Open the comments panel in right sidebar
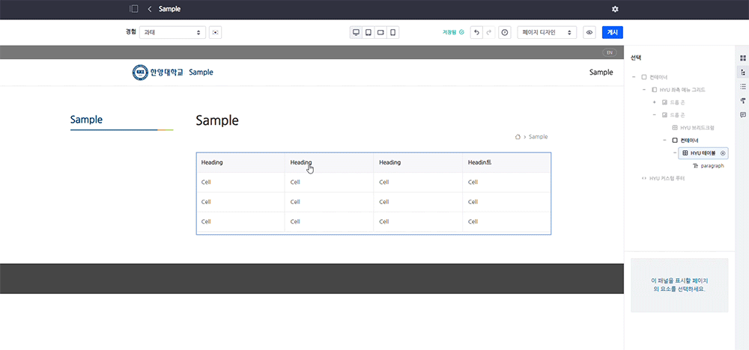This screenshot has width=749, height=350. point(743,114)
